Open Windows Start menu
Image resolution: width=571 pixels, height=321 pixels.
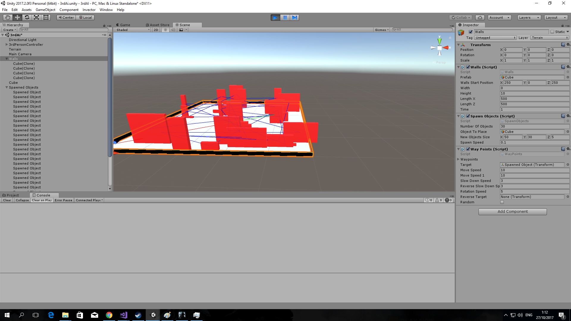point(7,315)
